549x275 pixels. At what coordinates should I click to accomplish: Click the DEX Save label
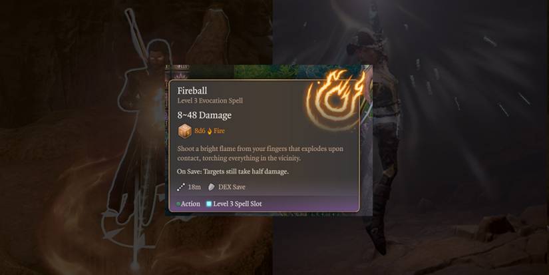pos(232,187)
